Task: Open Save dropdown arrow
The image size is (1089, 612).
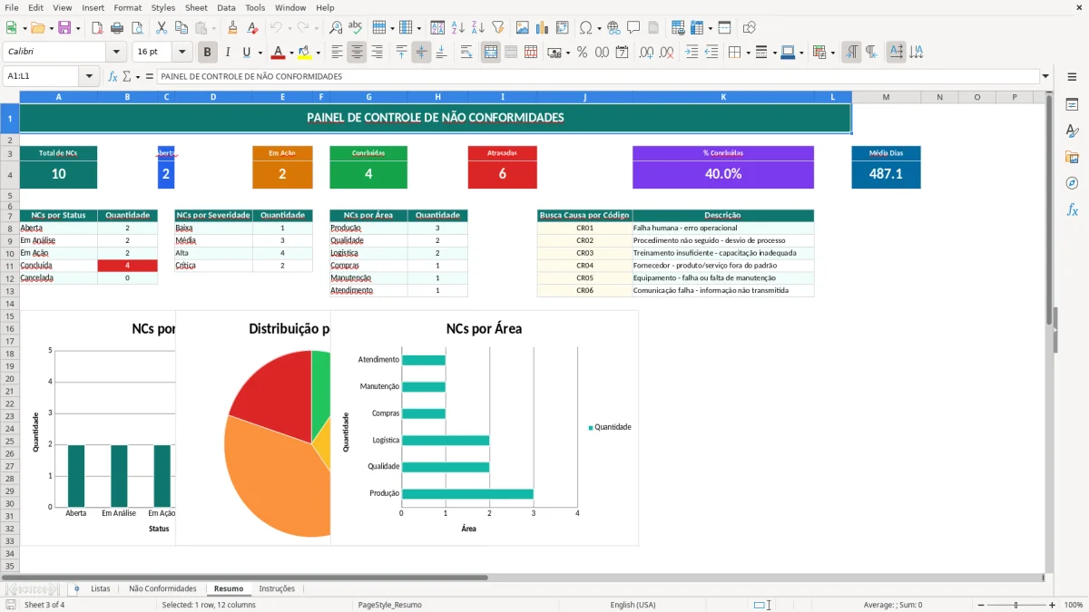Action: tap(77, 28)
